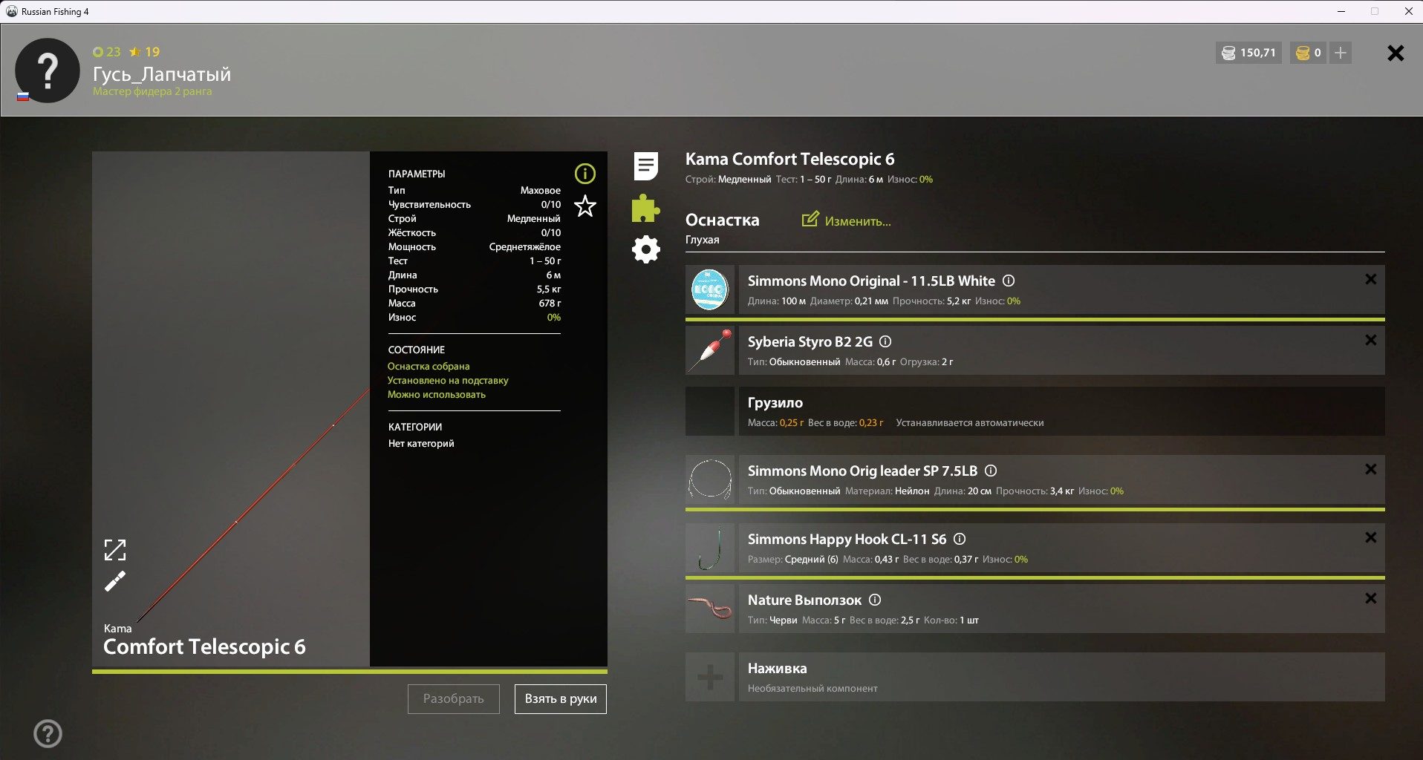Viewport: 1423px width, 760px height.
Task: Add gold coins with plus button
Action: 1341,53
